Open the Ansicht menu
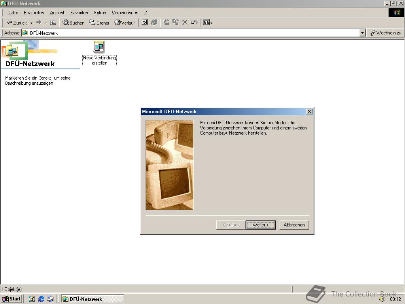The image size is (405, 304). (57, 13)
